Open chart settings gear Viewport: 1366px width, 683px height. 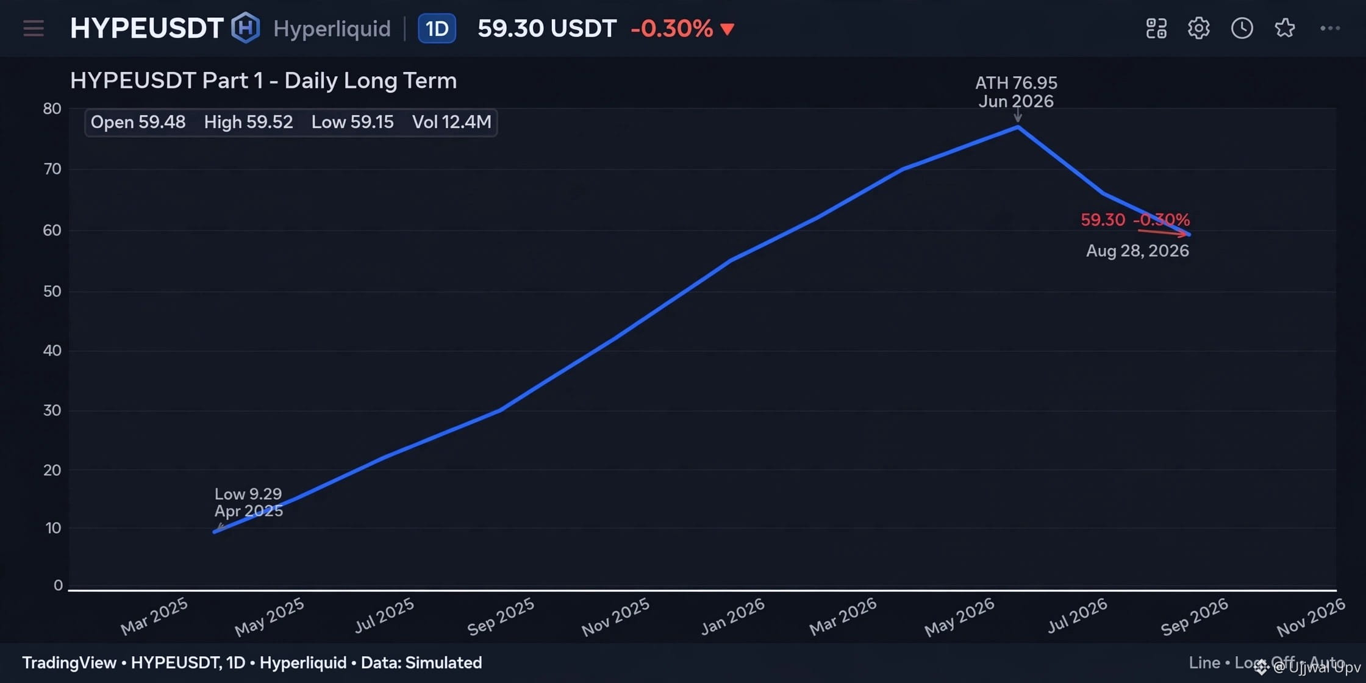(x=1199, y=28)
